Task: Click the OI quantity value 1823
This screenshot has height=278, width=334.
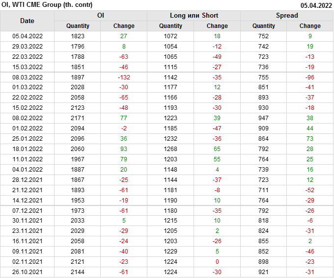Action: tap(78, 36)
